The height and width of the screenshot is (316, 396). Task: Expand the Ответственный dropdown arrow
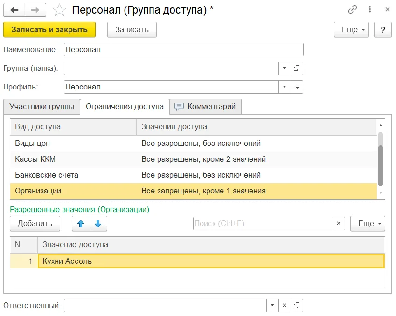click(x=272, y=306)
